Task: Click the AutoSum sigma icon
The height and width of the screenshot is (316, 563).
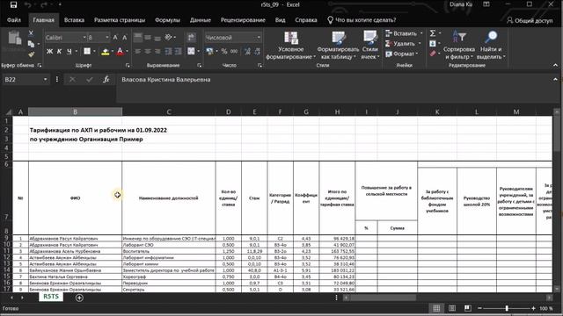Action: [433, 33]
